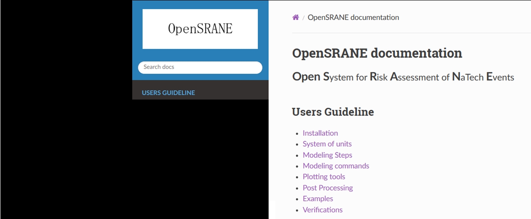This screenshot has height=219, width=531.
Task: Click the Users Guideline section heading
Action: tap(333, 112)
